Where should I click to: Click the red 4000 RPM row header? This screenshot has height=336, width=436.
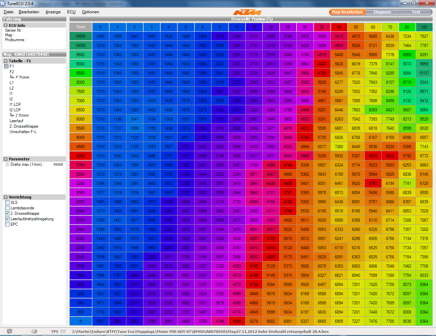80,156
